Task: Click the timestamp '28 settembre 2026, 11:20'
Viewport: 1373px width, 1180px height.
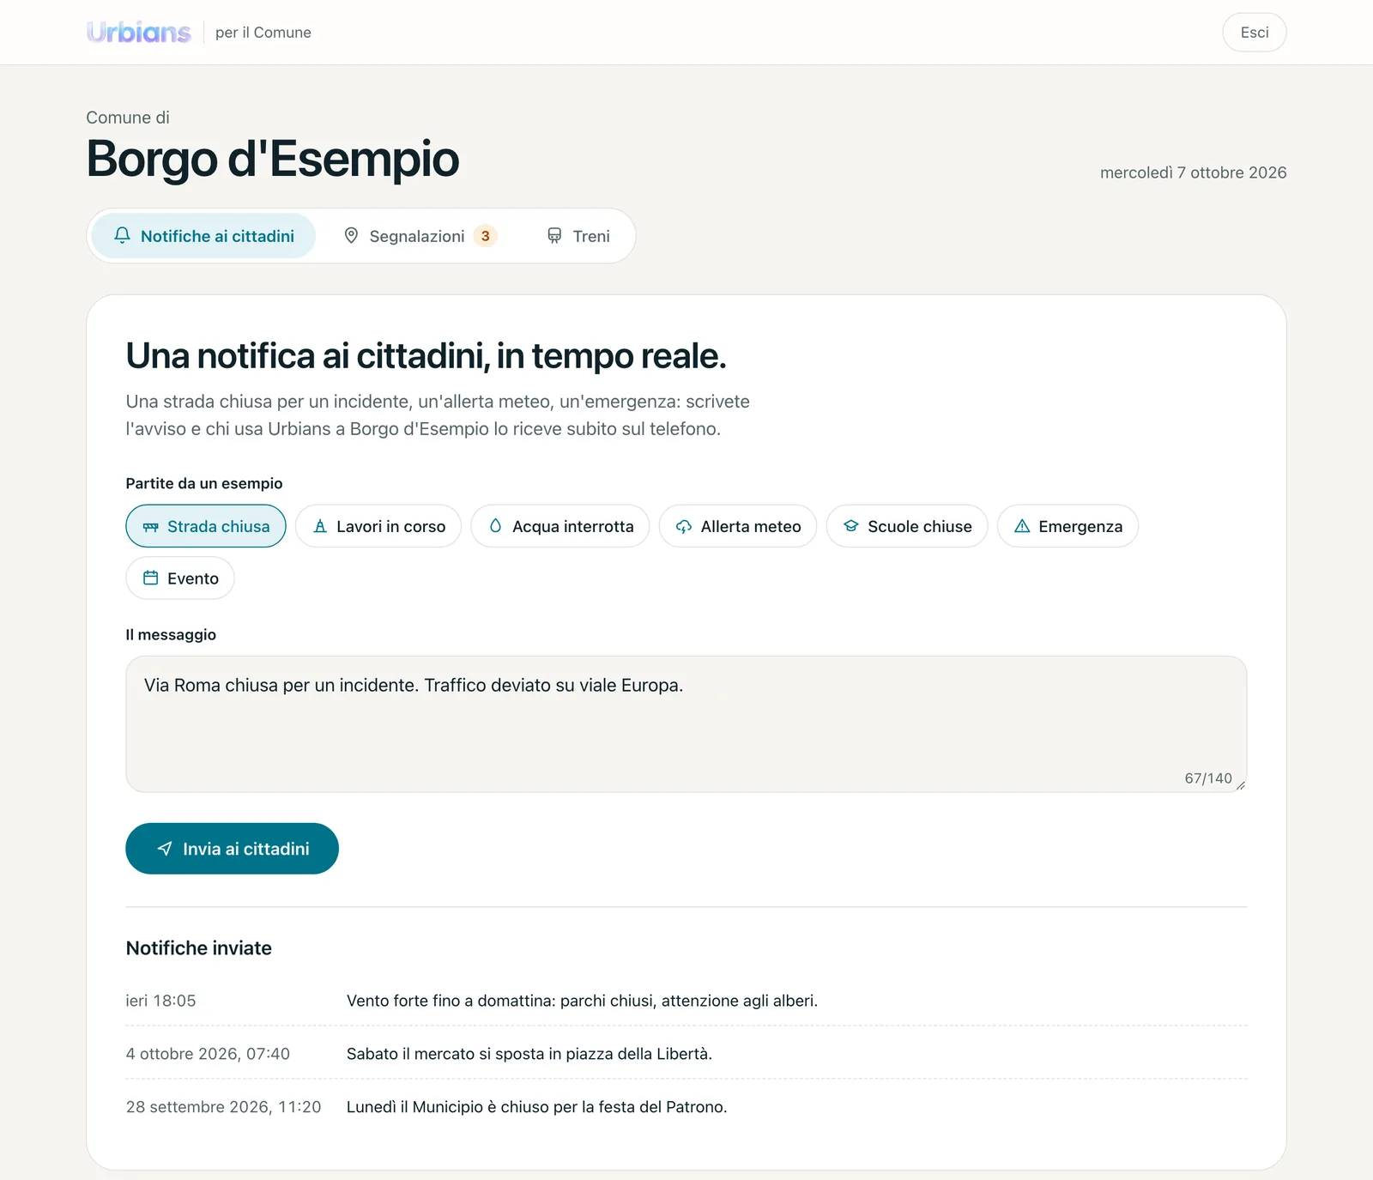Action: click(x=224, y=1107)
